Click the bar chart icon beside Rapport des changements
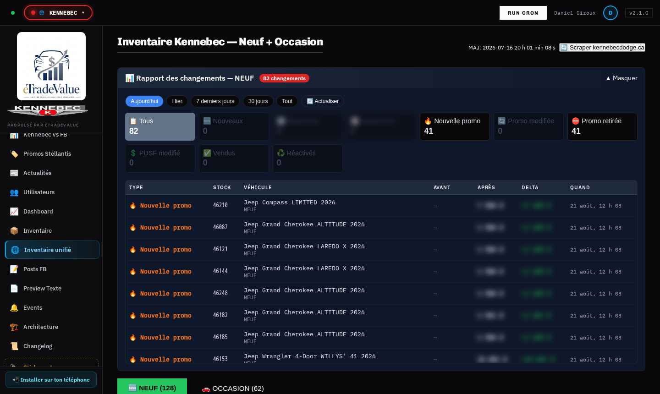 coord(130,78)
